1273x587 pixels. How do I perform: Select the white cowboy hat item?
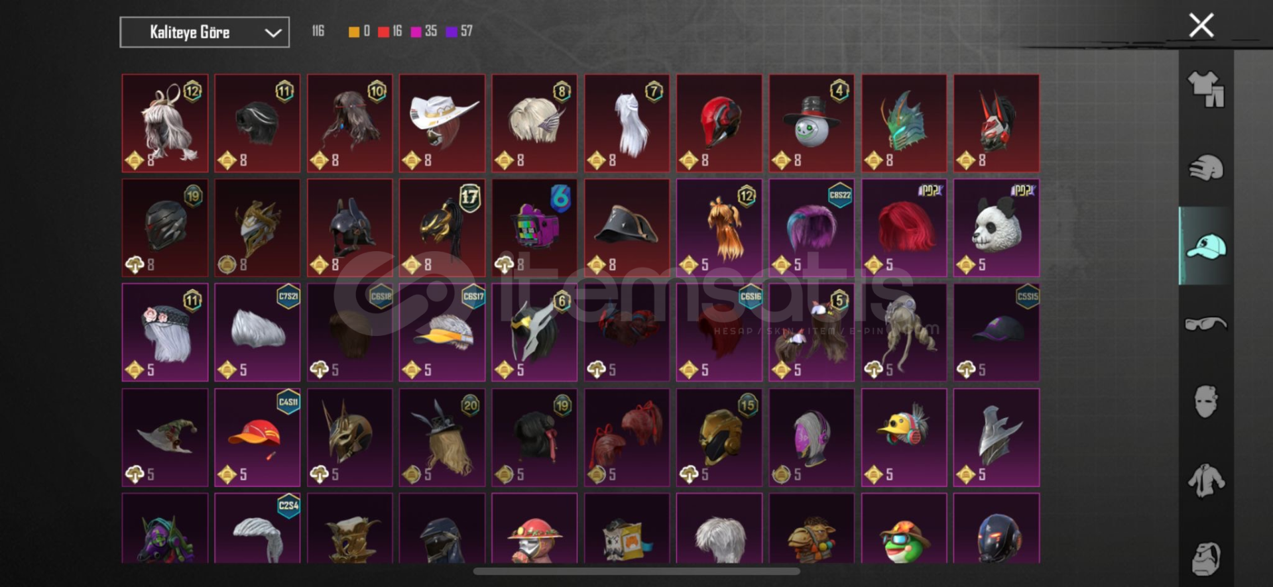pyautogui.click(x=442, y=123)
